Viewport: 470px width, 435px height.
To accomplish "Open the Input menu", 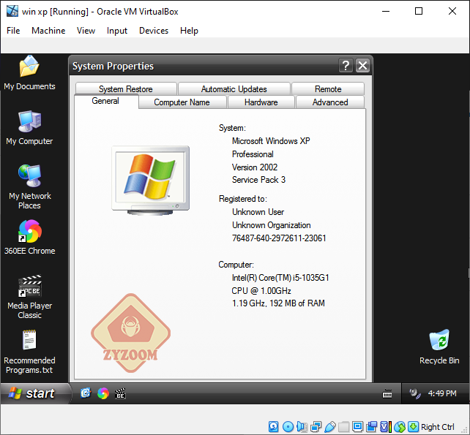I will (117, 31).
